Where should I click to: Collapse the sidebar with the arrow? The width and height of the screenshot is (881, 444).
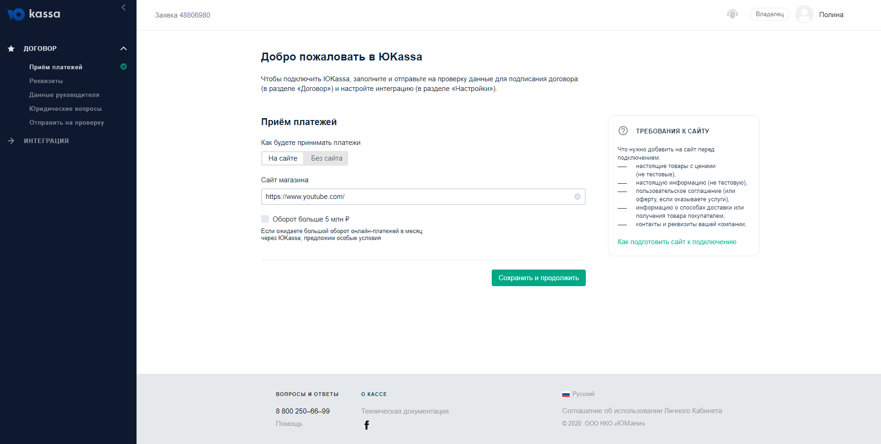click(124, 7)
